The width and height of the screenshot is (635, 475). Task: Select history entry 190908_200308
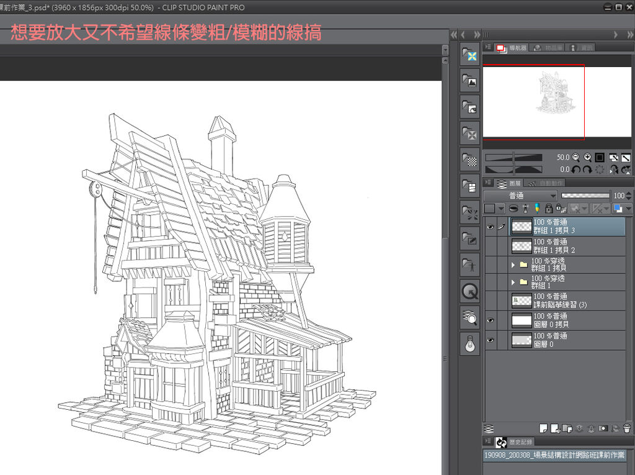(x=555, y=455)
